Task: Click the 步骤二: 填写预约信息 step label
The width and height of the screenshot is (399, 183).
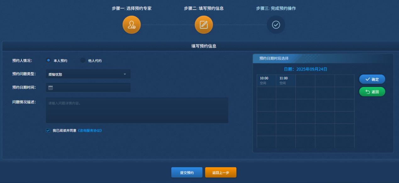Action: coord(204,8)
